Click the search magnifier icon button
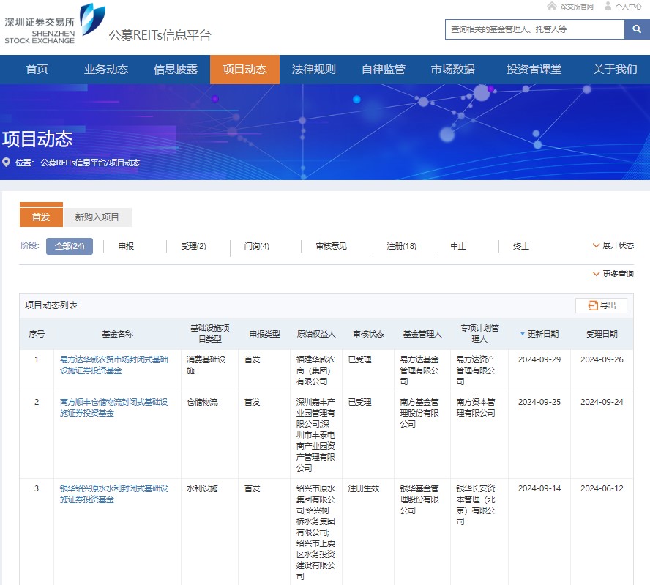Screen dimensions: 650x585 pos(635,29)
